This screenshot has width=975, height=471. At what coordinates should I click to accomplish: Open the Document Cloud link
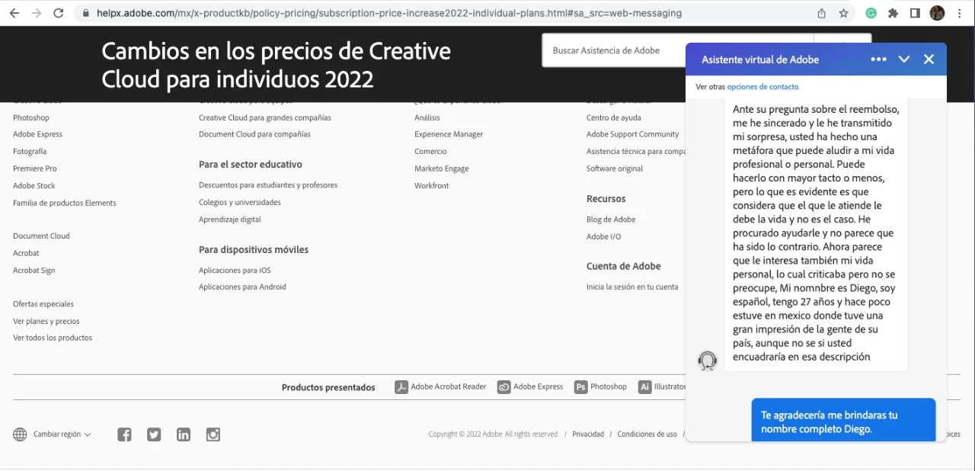41,236
